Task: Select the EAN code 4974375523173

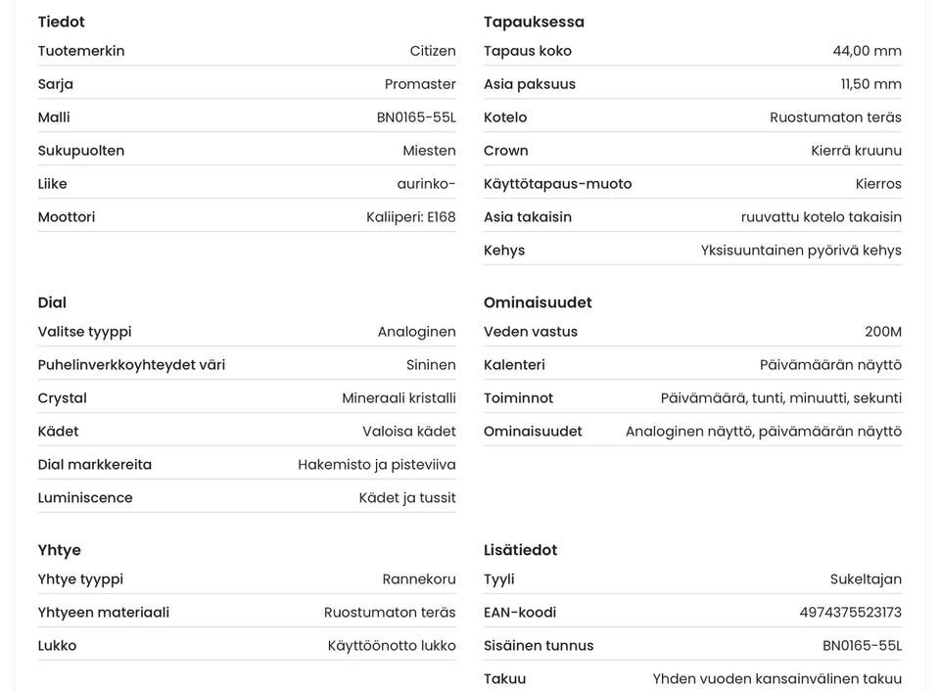Action: (x=850, y=613)
